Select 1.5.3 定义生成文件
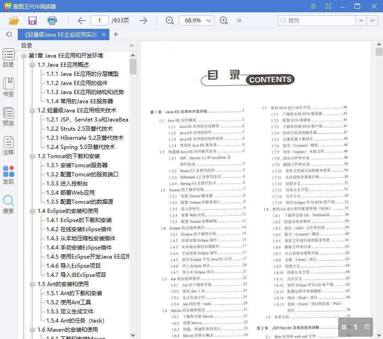 pos(70,312)
